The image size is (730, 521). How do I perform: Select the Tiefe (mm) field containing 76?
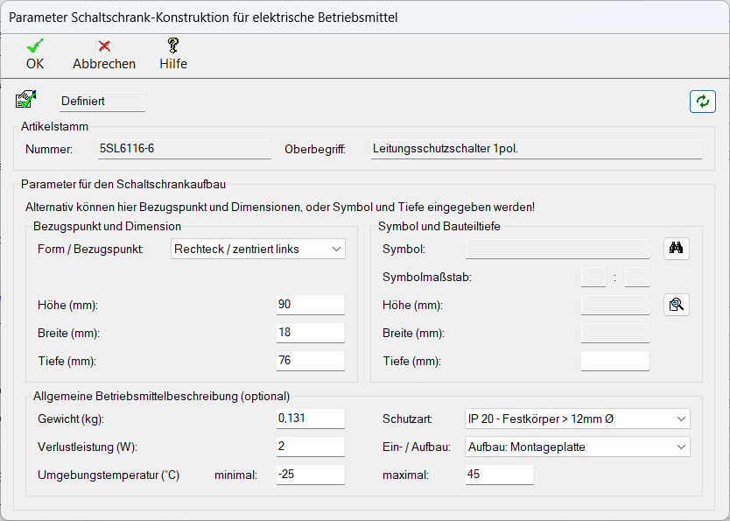310,361
